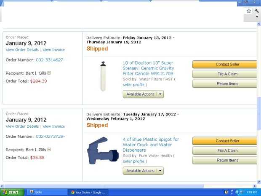
Task: Click the Doulton ceramic filter thumbnail
Action: 103,76
